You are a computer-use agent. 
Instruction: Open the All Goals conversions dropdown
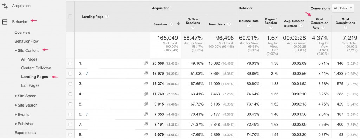343,8
